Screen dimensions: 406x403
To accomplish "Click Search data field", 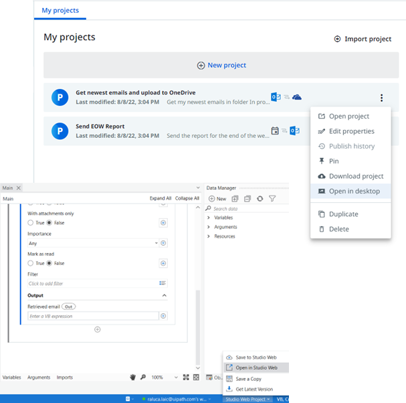I will click(x=247, y=209).
